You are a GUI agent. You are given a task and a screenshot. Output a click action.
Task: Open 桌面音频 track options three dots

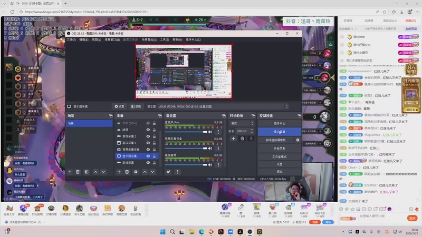tap(218, 165)
